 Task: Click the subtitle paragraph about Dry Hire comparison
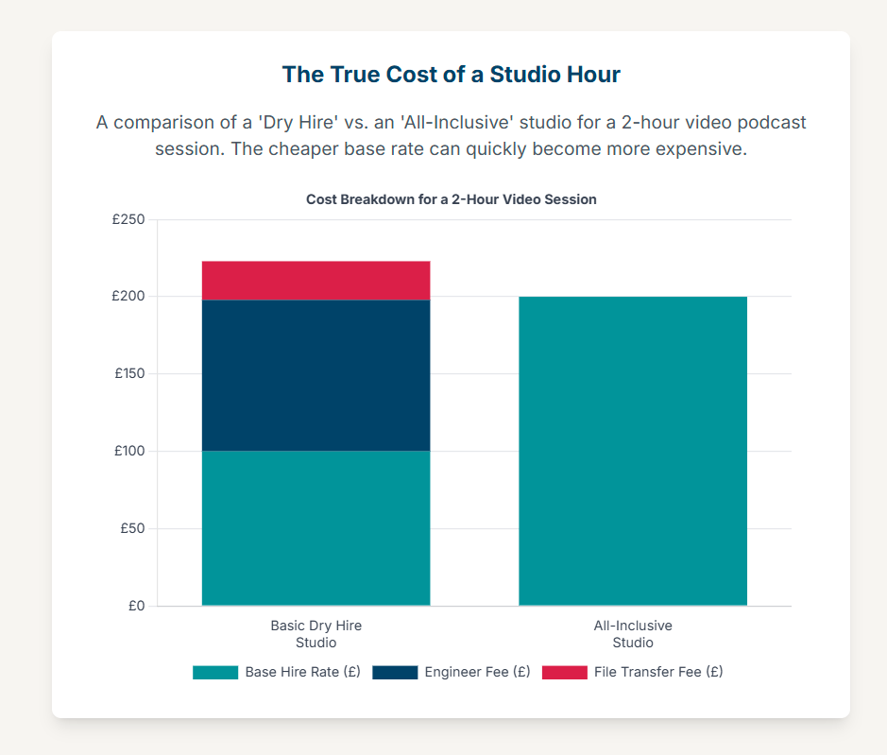click(x=452, y=136)
